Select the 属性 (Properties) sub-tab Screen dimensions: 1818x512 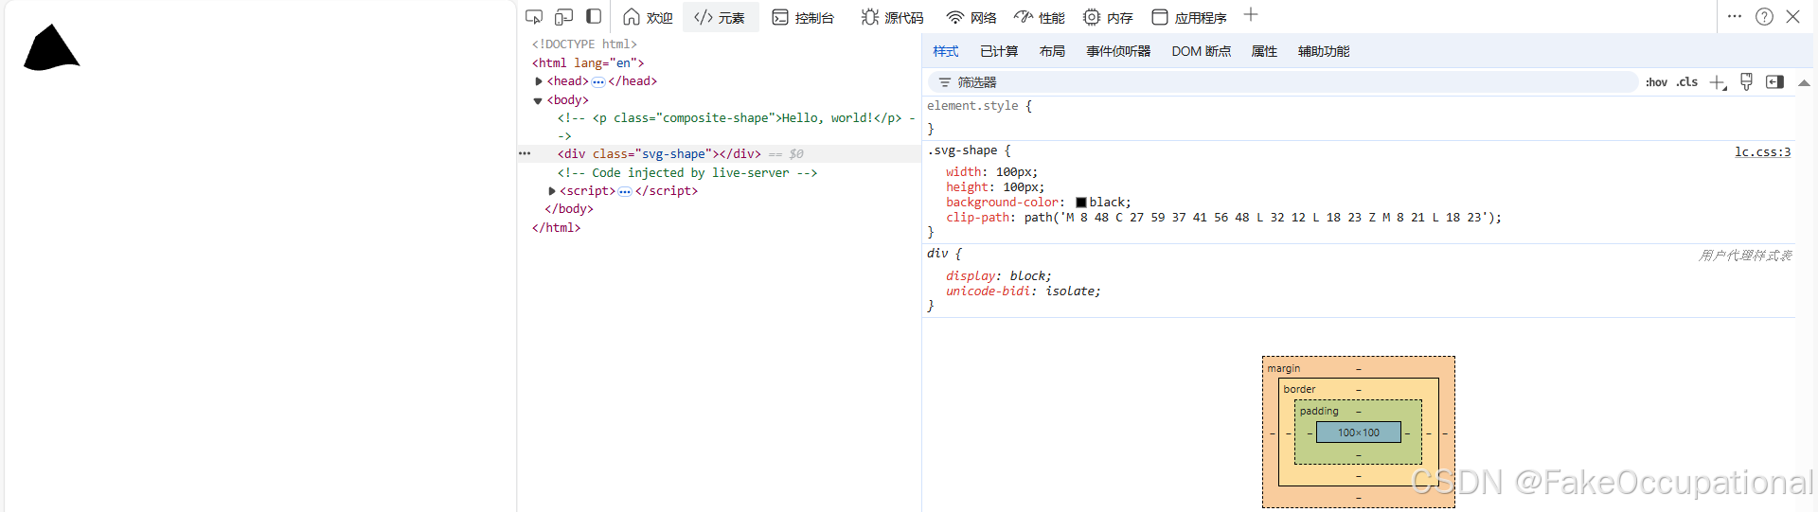(1264, 51)
